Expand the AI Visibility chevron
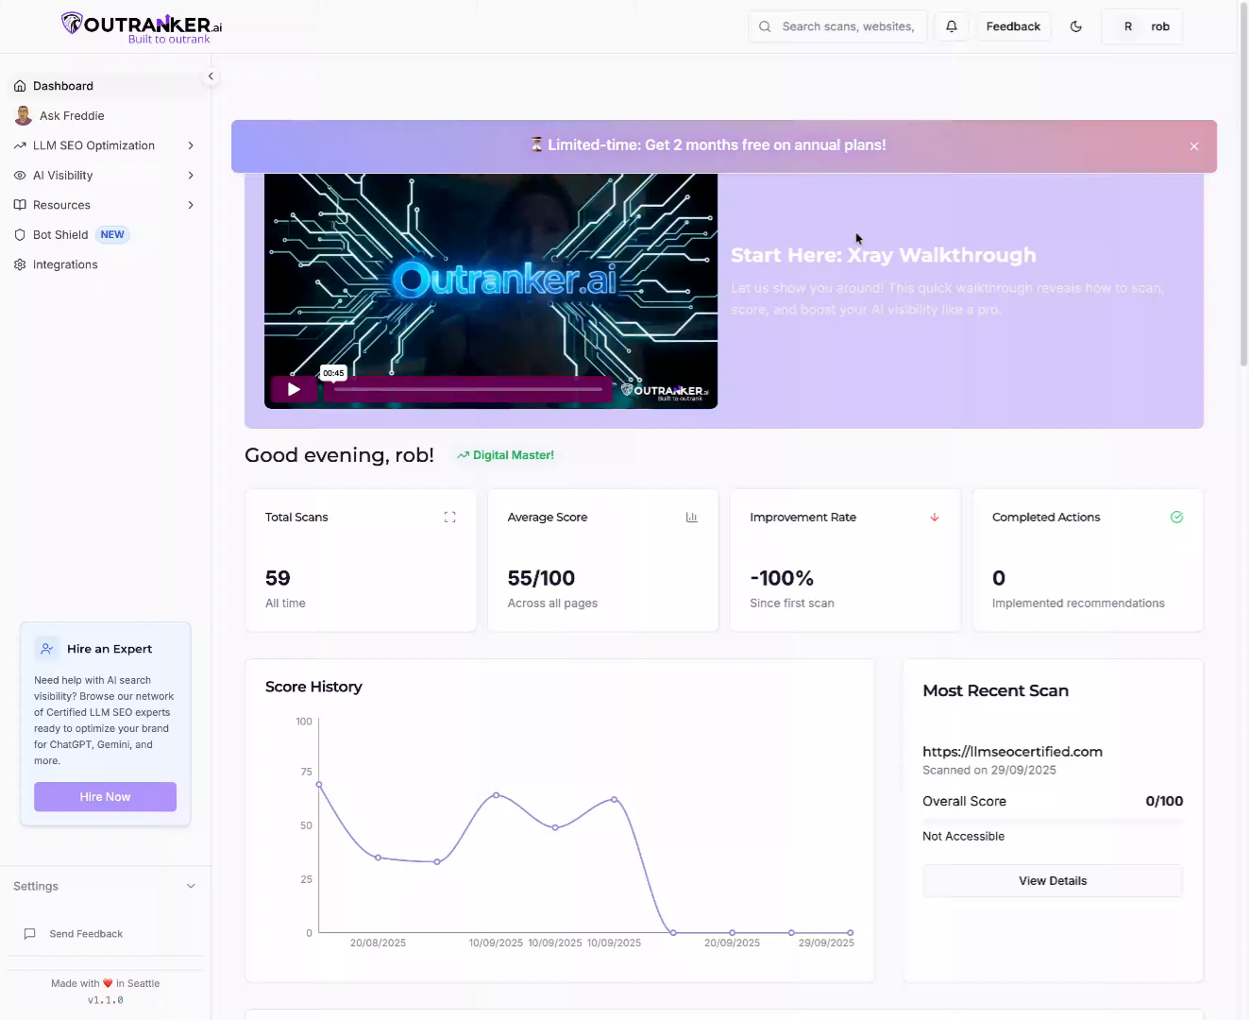 click(191, 176)
